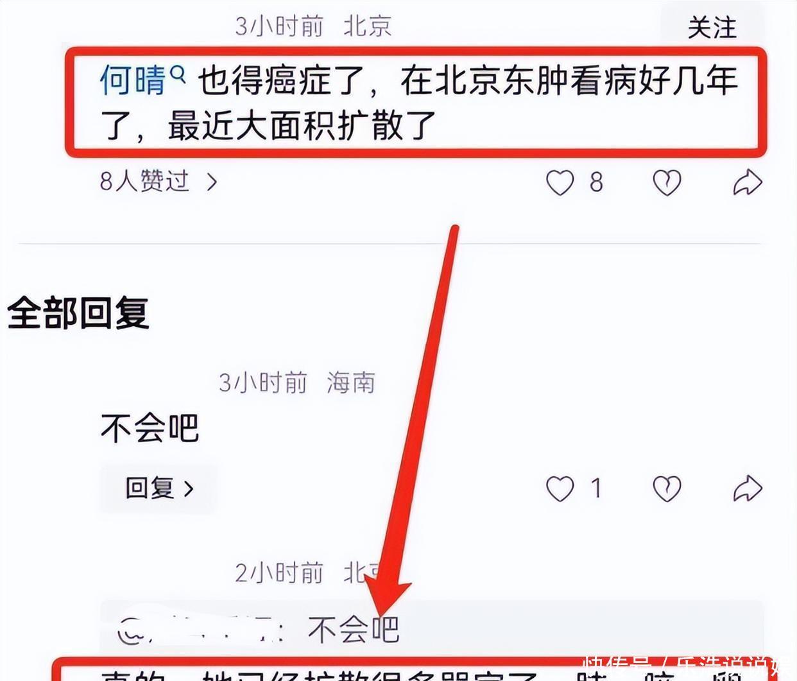Click the chevron after 8人赞过
The height and width of the screenshot is (681, 797).
tap(212, 182)
